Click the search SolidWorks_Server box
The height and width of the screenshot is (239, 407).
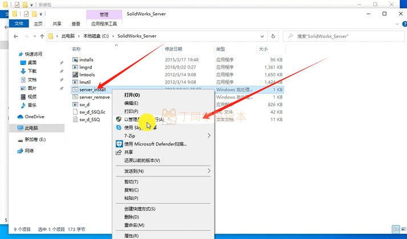click(344, 36)
